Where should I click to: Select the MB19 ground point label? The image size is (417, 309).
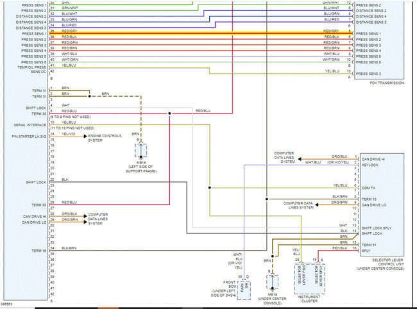(272, 294)
